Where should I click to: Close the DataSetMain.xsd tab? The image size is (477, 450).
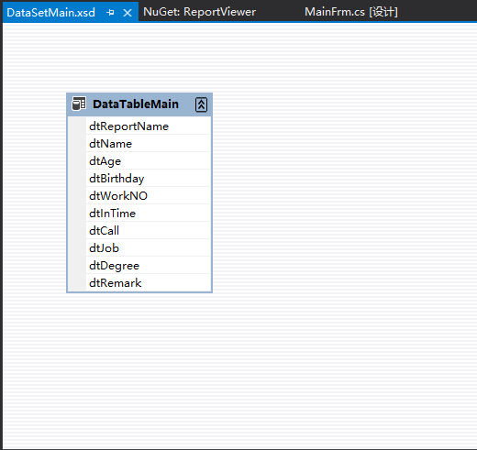(128, 13)
